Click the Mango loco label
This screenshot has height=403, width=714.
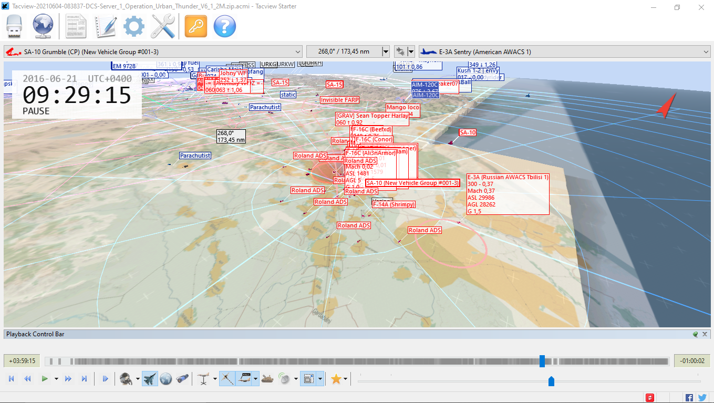pos(403,108)
